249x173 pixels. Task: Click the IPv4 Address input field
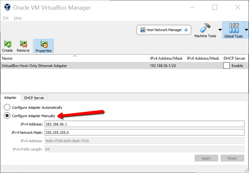point(144,124)
